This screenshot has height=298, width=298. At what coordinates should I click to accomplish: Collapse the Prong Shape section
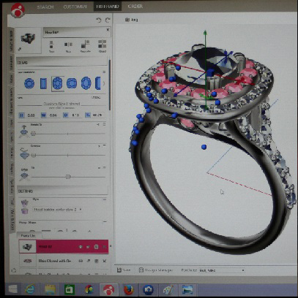coord(105,222)
